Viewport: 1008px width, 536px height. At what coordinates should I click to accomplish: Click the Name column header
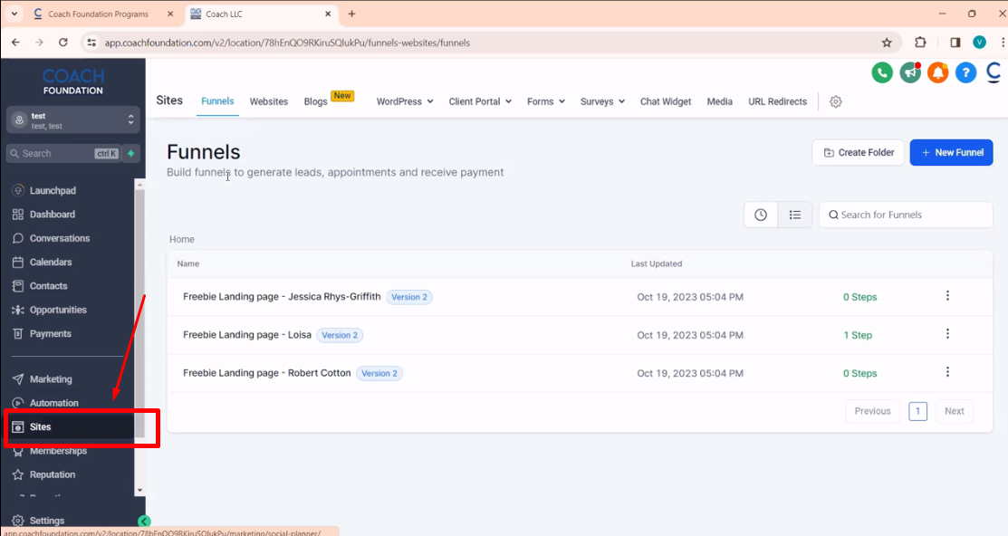[188, 263]
